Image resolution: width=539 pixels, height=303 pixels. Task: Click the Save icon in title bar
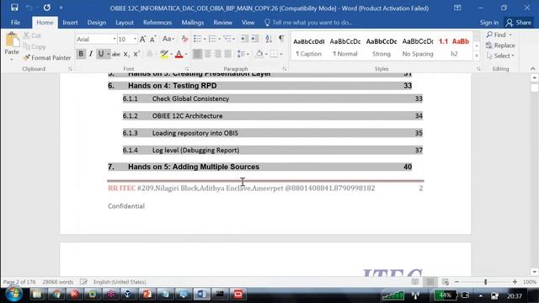pyautogui.click(x=14, y=8)
